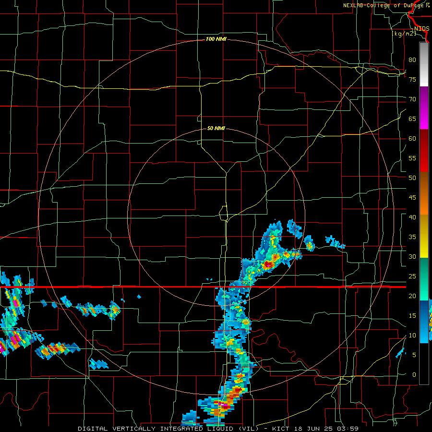
Task: Click the 40 value on color scale
Action: coord(412,217)
